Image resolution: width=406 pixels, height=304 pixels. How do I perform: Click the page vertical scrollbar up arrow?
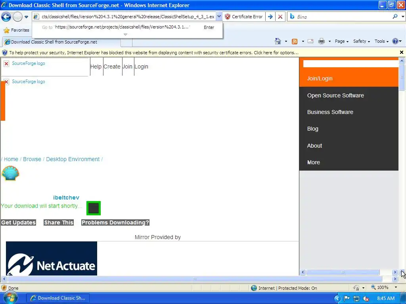[x=402, y=61]
